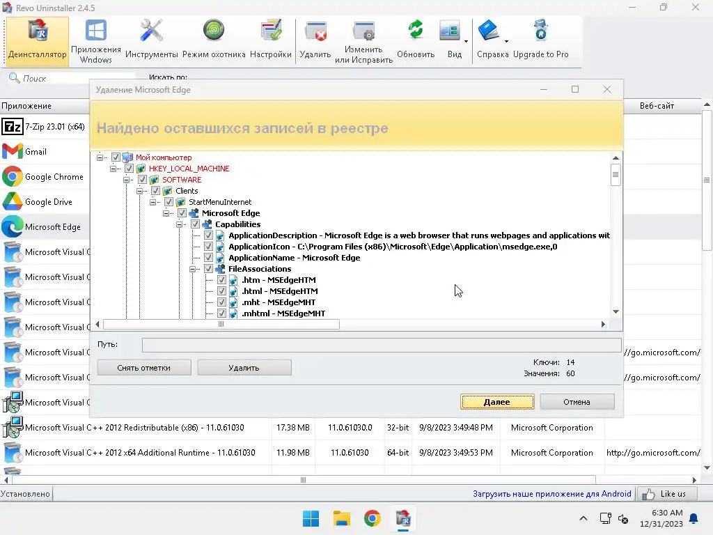Collapse the Microsoft Edge registry node

pos(166,213)
